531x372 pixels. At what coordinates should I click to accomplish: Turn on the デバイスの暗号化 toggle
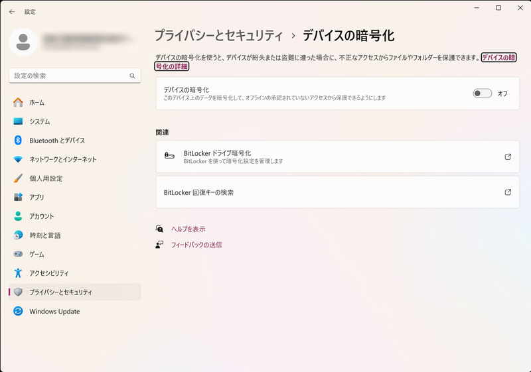tap(483, 93)
